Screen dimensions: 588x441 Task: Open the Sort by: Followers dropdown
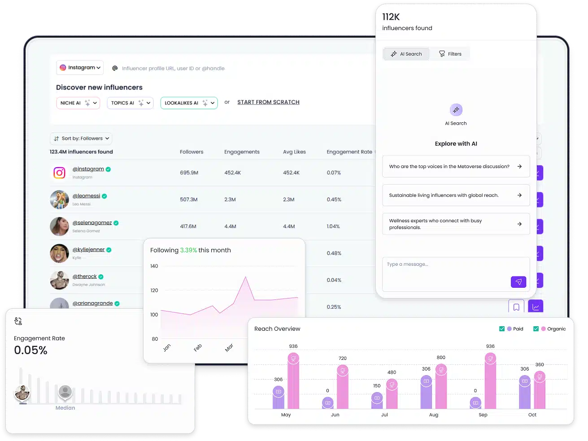click(x=81, y=138)
